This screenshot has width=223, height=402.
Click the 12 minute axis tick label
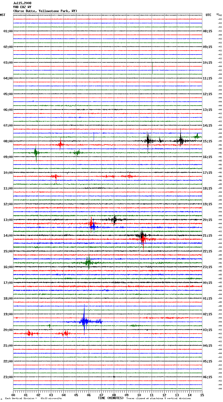point(164,395)
